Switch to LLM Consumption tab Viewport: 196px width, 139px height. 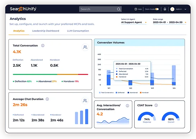click(78, 31)
